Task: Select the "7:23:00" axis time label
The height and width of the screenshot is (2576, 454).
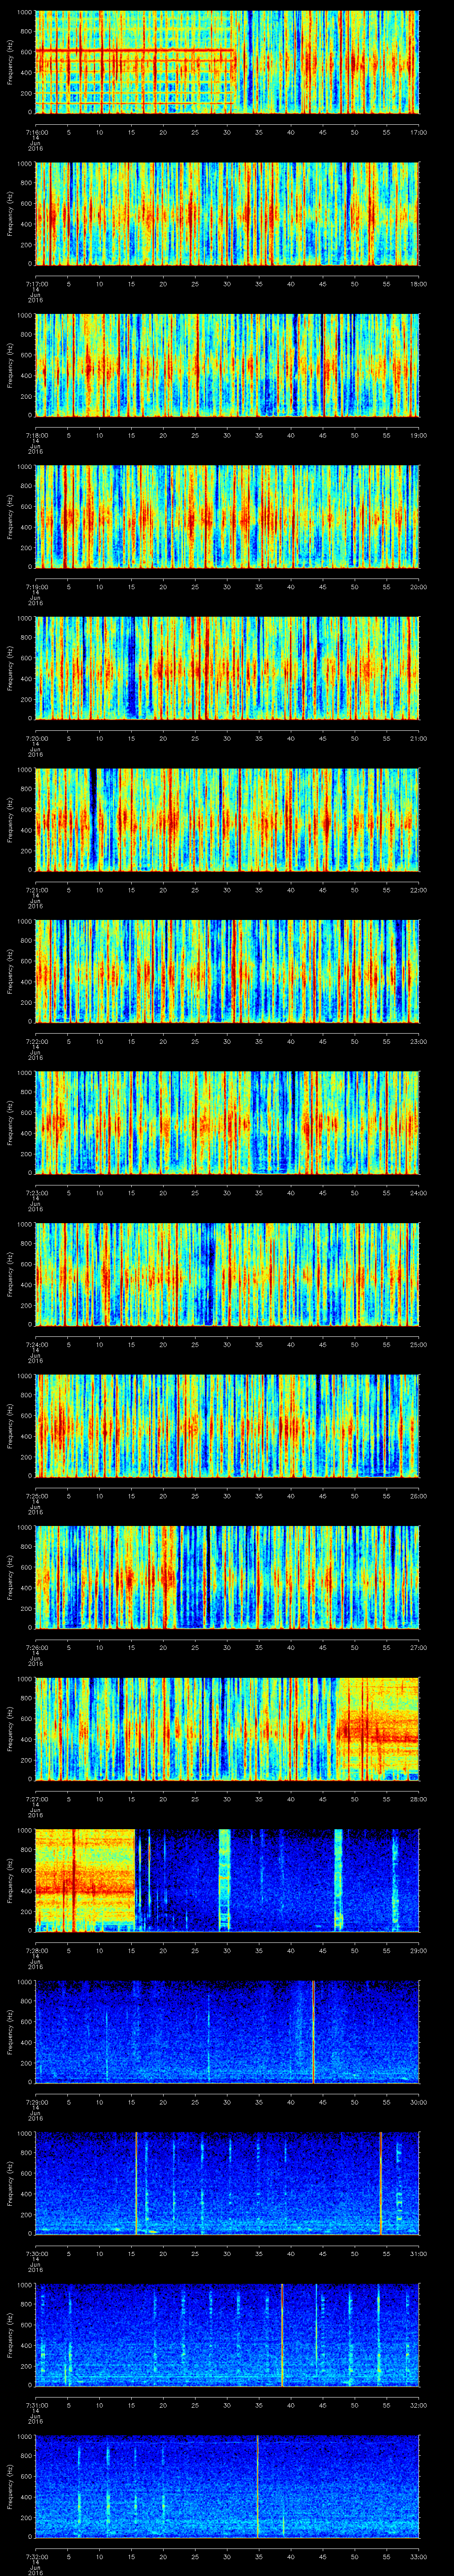Action: point(36,1193)
